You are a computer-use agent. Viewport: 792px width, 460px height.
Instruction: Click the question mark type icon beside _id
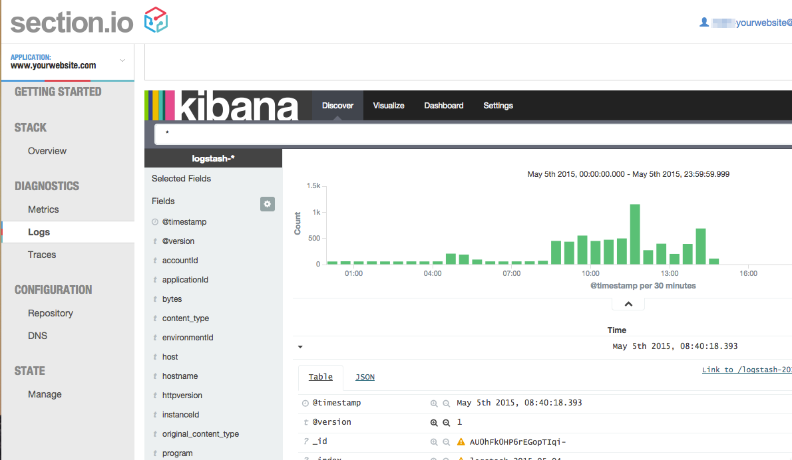[305, 441]
